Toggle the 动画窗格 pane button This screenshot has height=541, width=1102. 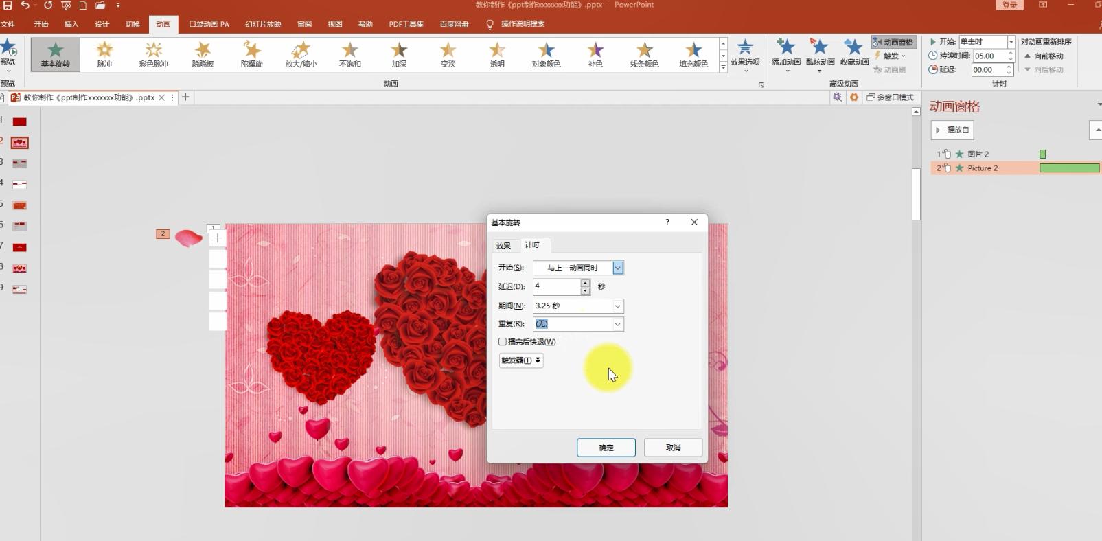[x=893, y=42]
